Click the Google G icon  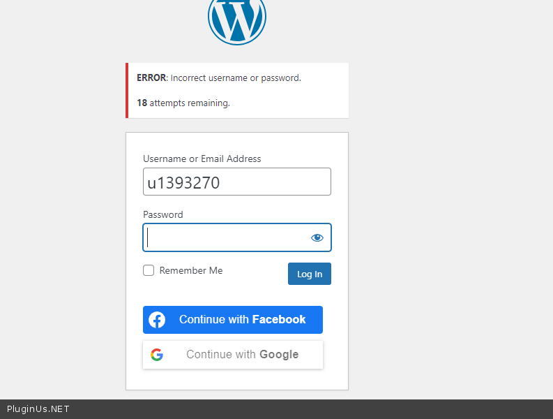pyautogui.click(x=157, y=355)
